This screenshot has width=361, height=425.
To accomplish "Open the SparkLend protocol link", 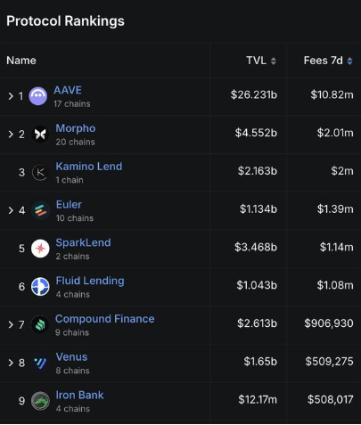I will pos(83,242).
